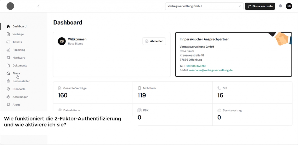Click the Standorte location pin icon
298x145 pixels.
click(8, 89)
